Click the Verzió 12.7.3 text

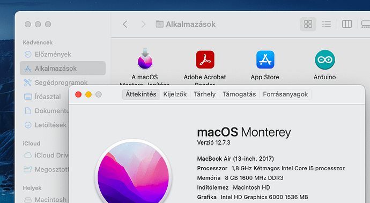[213, 142]
